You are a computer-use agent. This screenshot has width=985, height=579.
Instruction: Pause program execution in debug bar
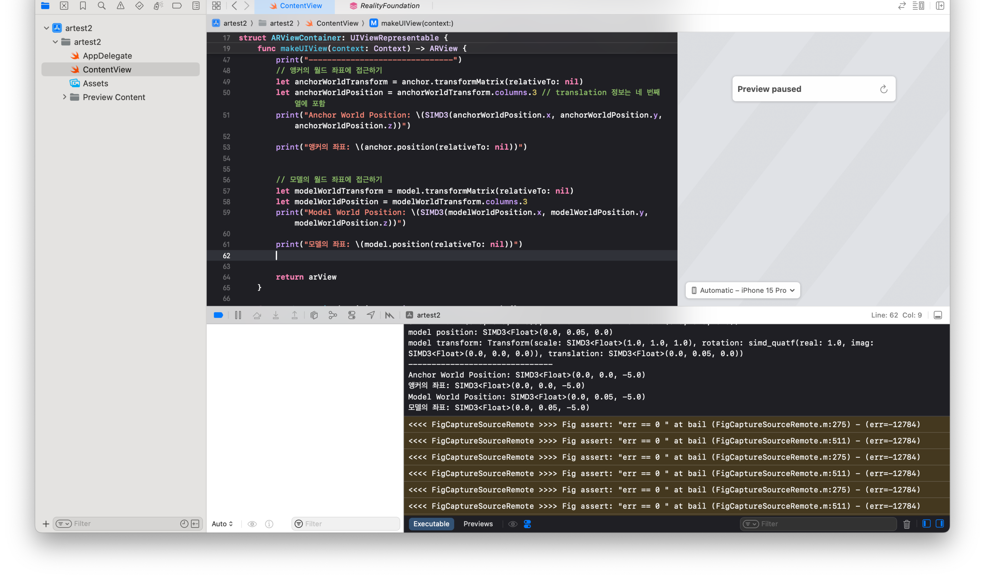coord(238,315)
